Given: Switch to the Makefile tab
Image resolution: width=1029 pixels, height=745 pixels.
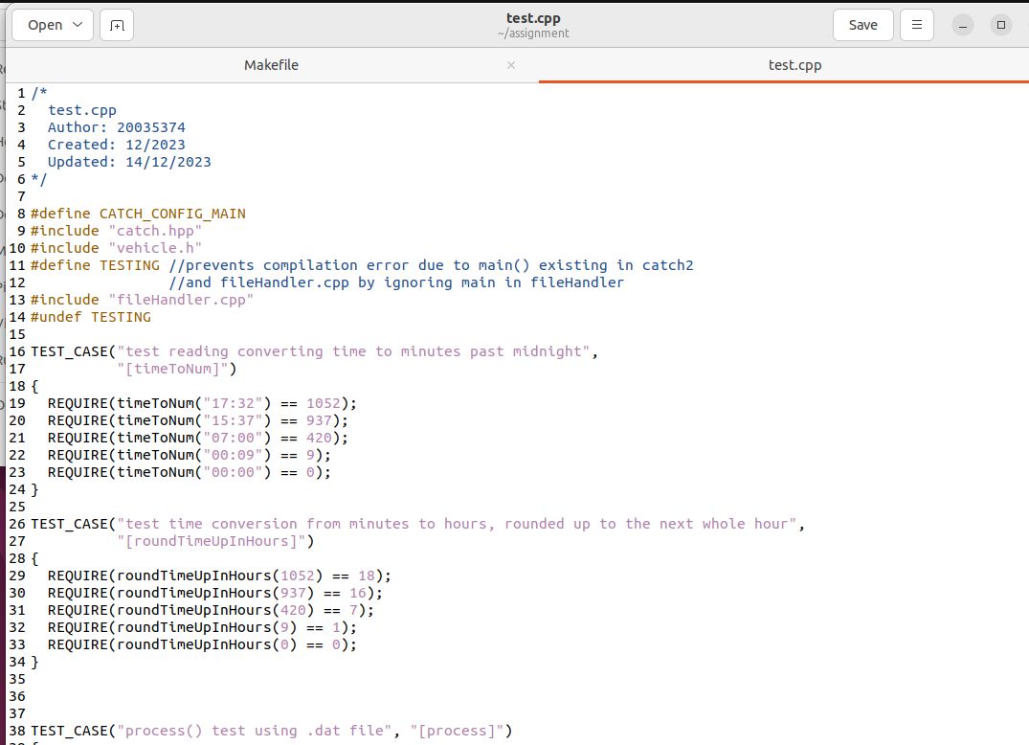Looking at the screenshot, I should point(271,65).
